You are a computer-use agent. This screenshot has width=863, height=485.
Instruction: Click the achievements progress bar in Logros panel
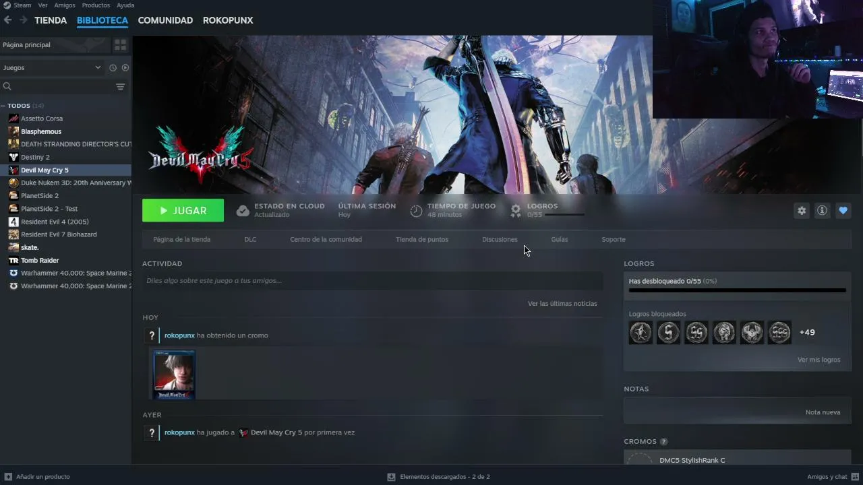[x=737, y=290]
